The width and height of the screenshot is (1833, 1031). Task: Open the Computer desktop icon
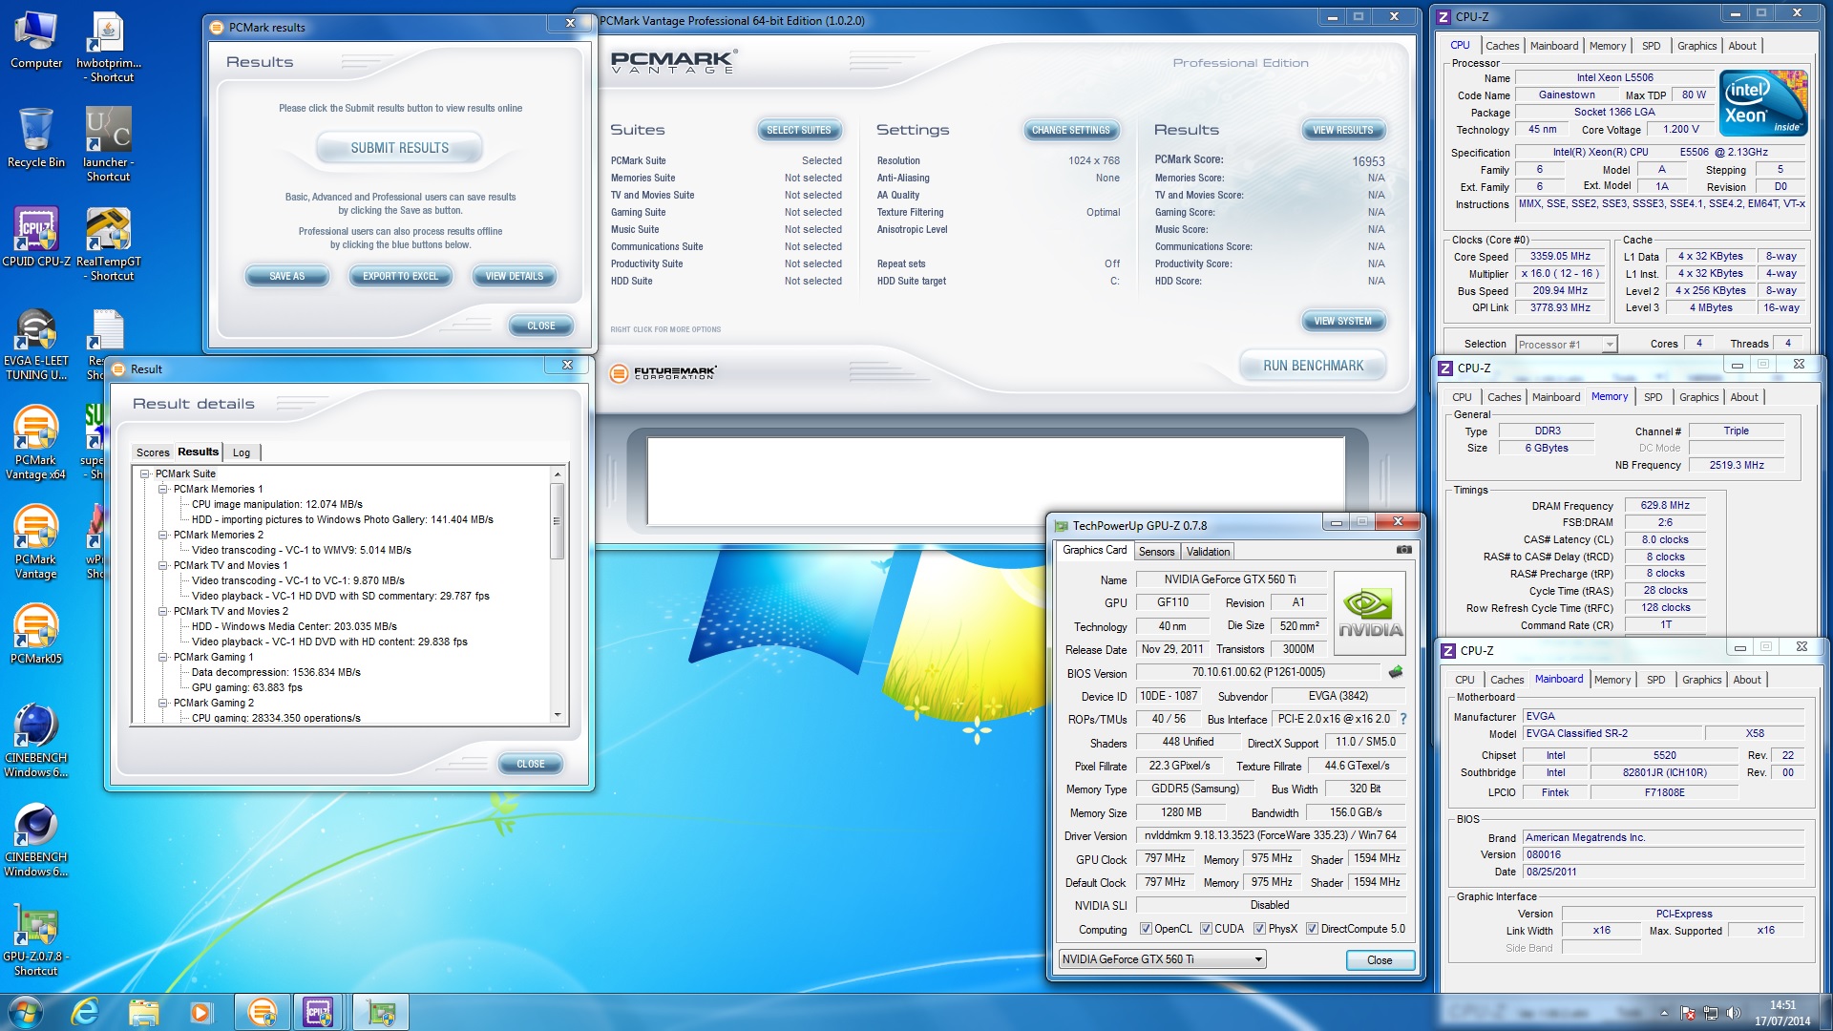pyautogui.click(x=35, y=40)
